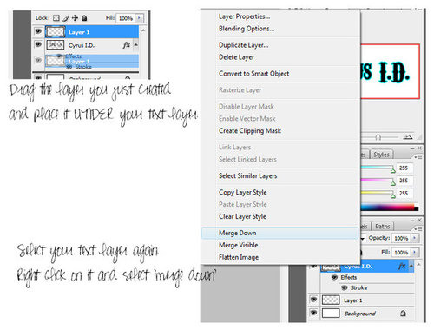Click the lock position move icon
This screenshot has width=434, height=330.
(75, 18)
